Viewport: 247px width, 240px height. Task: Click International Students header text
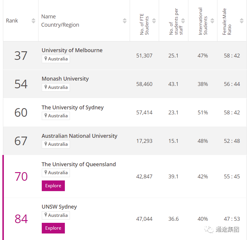(x=203, y=21)
